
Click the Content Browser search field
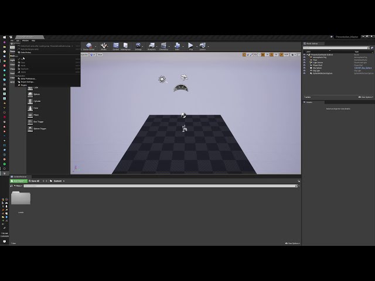coord(161,186)
